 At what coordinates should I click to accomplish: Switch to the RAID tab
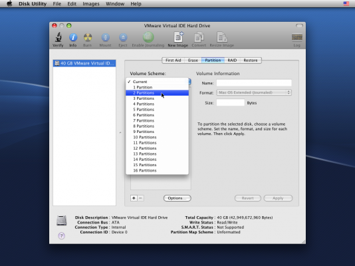pyautogui.click(x=232, y=61)
